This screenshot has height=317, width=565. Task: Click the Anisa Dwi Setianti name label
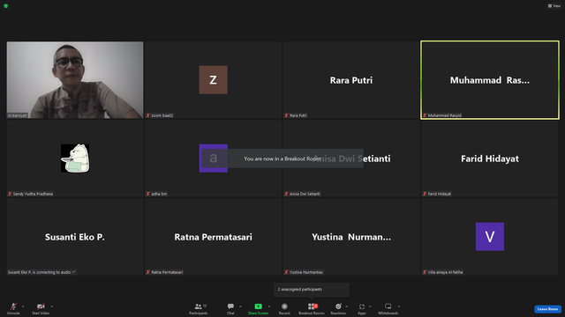pos(305,194)
